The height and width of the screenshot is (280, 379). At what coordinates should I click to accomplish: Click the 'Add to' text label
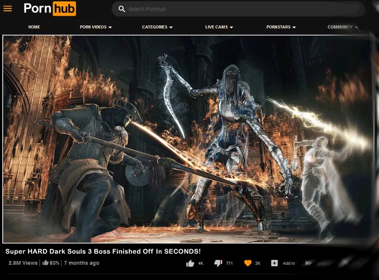pos(289,263)
